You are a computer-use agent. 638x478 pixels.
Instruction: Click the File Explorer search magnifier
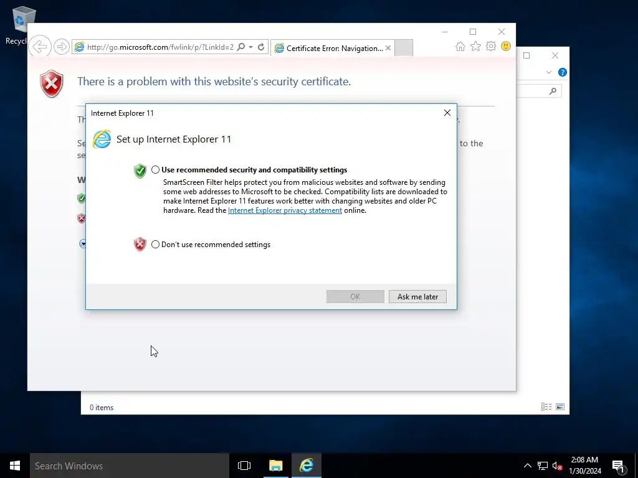(x=553, y=91)
